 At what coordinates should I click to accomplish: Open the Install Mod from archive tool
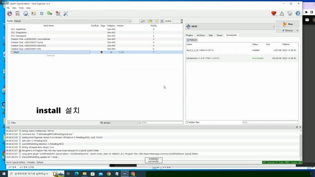pos(18,13)
